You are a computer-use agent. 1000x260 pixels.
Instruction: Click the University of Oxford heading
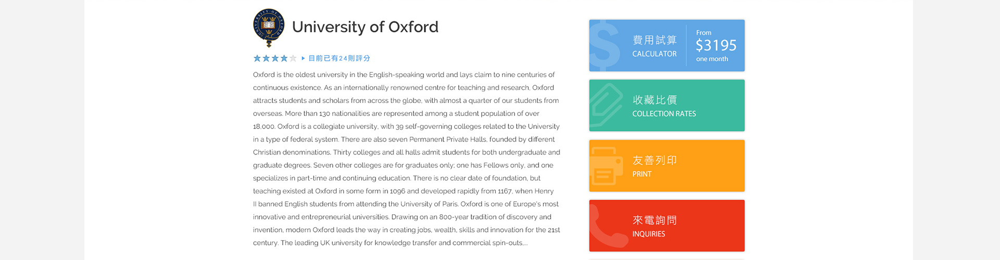click(365, 27)
